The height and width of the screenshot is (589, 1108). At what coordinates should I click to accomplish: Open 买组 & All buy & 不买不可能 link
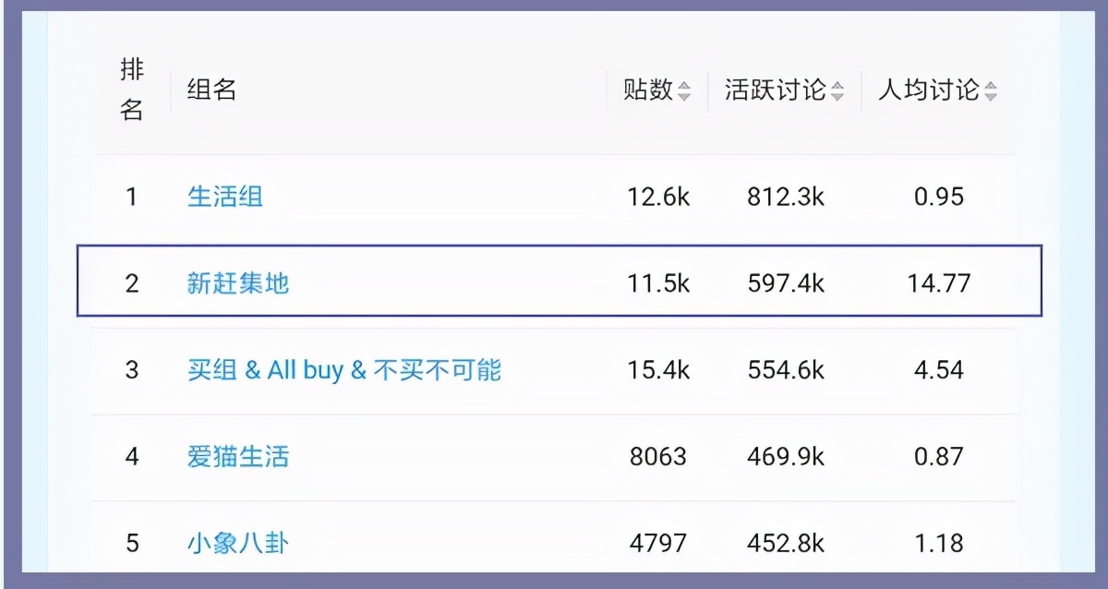pos(344,370)
